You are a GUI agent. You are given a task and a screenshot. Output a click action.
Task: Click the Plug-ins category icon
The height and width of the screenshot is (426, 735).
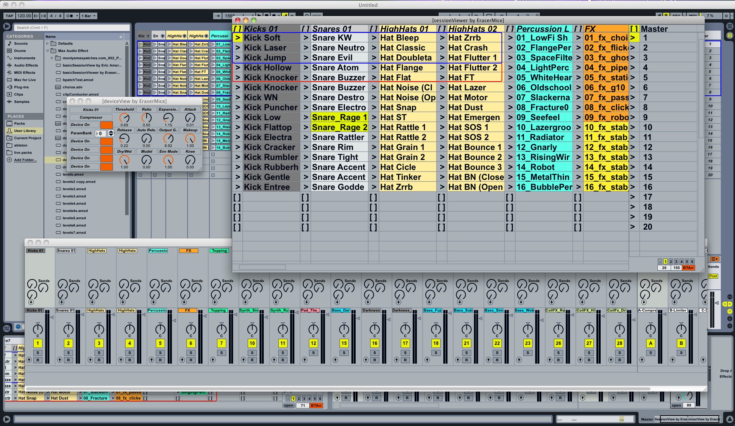coord(10,87)
